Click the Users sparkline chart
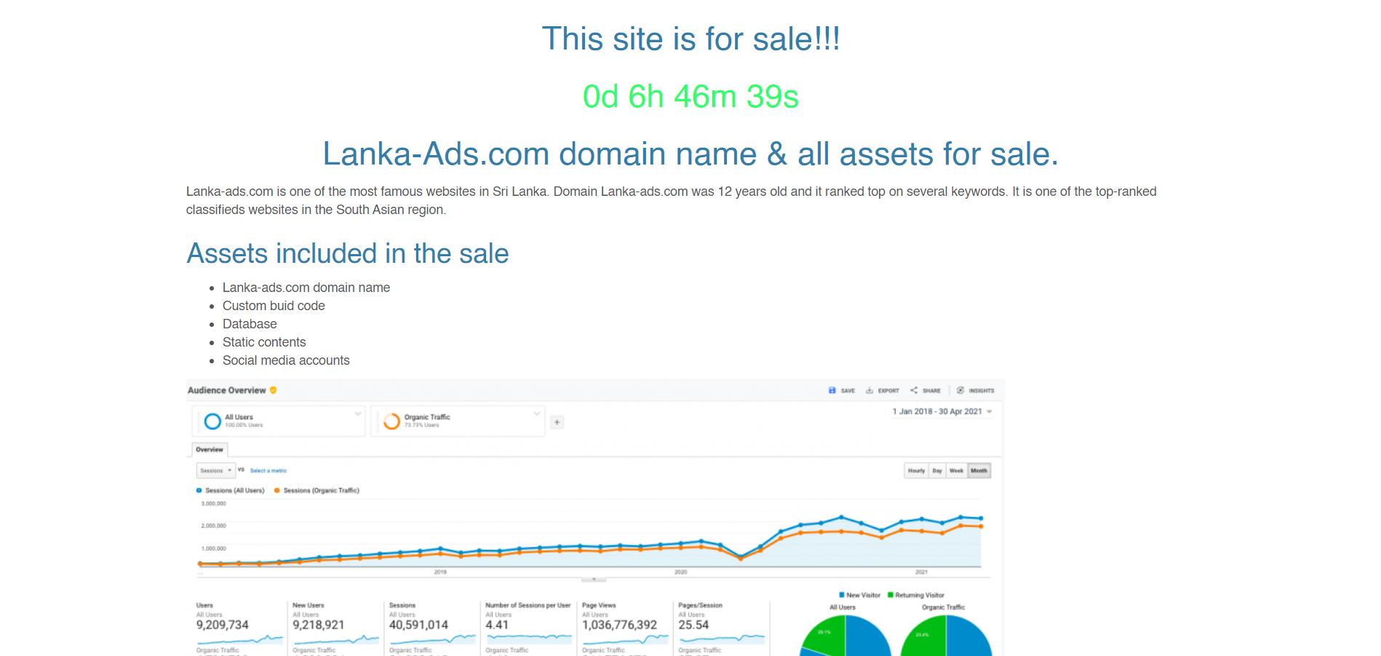Viewport: 1381px width, 656px height. (239, 639)
